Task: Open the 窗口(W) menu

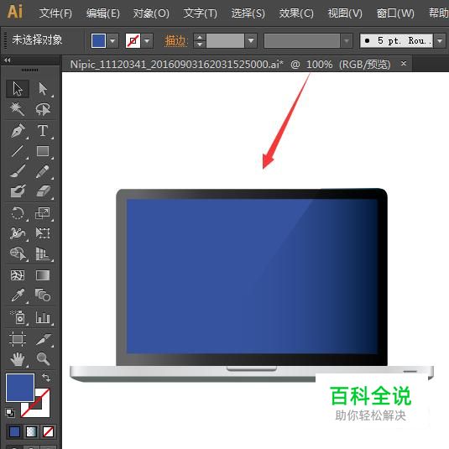Action: click(x=395, y=13)
